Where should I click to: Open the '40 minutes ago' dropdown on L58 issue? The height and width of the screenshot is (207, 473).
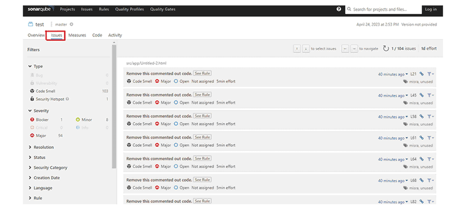coord(393,116)
